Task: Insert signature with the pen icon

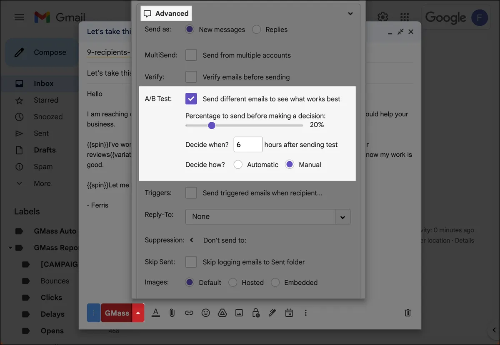Action: [x=272, y=313]
